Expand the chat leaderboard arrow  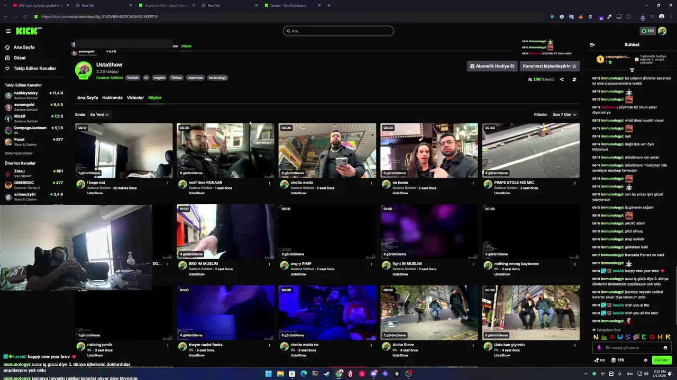point(632,70)
